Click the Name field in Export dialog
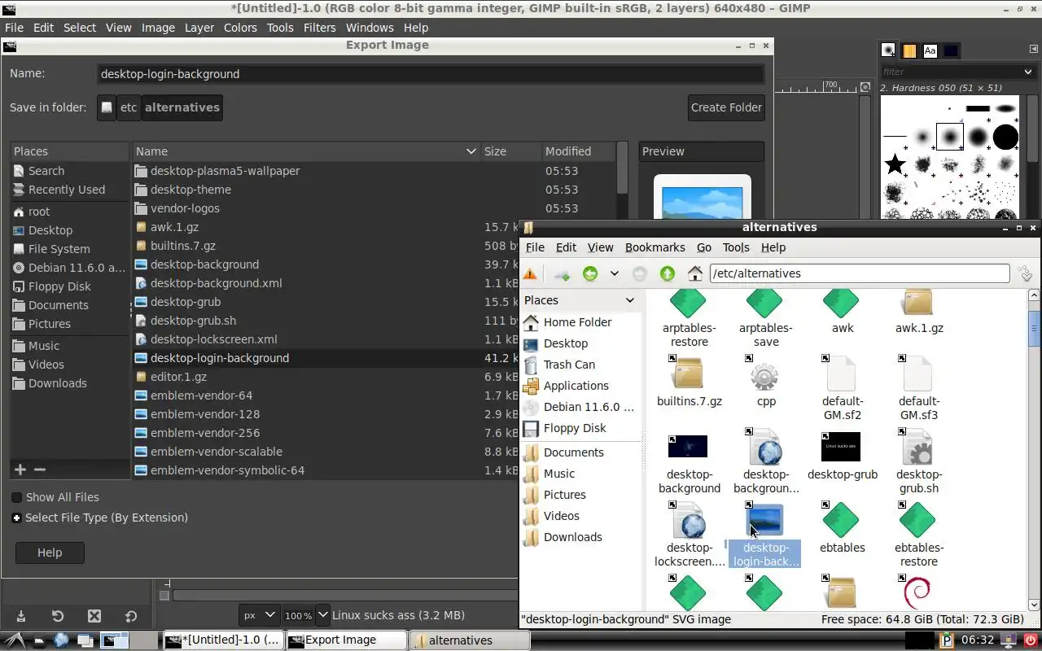The width and height of the screenshot is (1042, 651). coord(430,74)
